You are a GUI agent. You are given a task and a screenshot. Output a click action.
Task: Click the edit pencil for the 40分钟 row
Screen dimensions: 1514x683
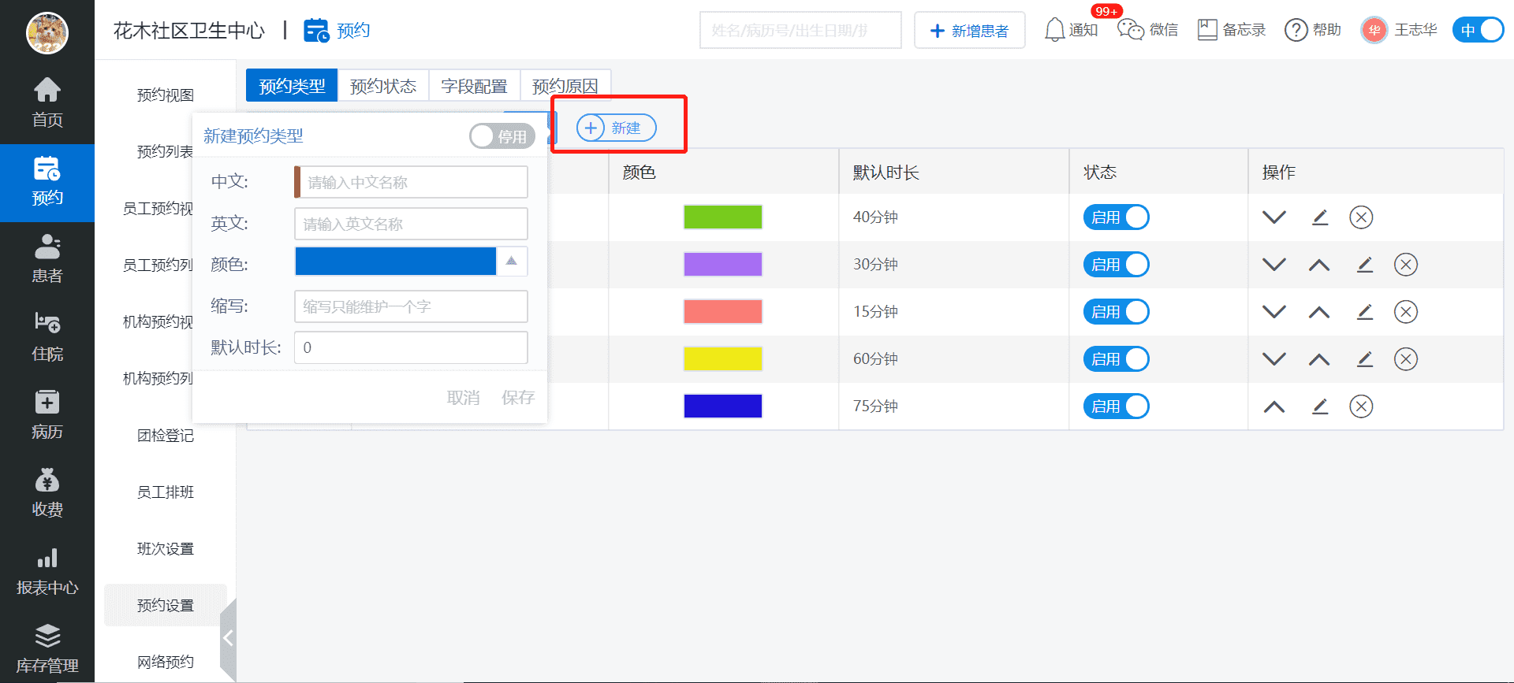[1320, 217]
